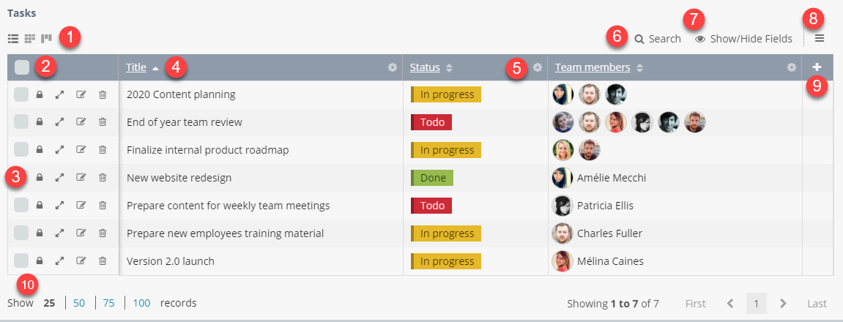Select checkbox for '2020 Content planning'

21,94
